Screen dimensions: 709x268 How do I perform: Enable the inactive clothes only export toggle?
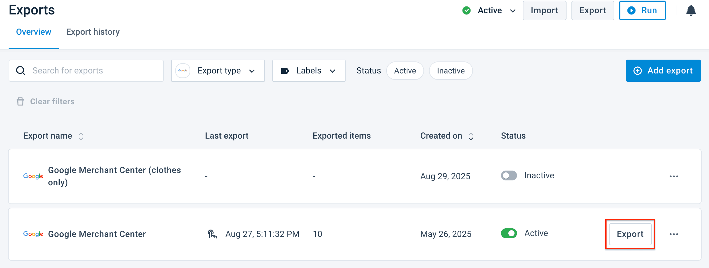tap(509, 175)
